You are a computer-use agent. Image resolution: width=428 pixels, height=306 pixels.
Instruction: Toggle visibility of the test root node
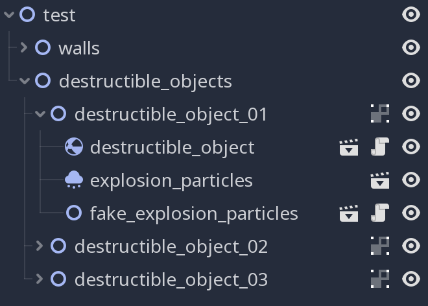411,14
